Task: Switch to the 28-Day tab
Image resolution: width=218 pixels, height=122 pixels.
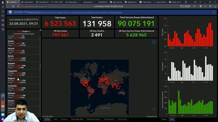Action: coord(47,119)
